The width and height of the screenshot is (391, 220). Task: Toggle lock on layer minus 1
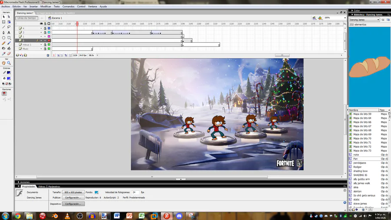click(45, 45)
